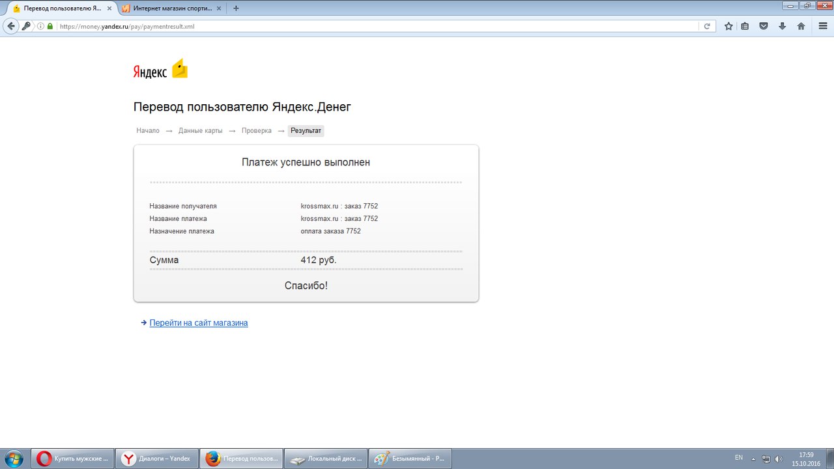Image resolution: width=834 pixels, height=469 pixels.
Task: Click the Название получателя label
Action: coord(183,206)
